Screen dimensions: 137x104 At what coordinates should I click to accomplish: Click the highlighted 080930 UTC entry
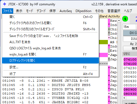coord(130,94)
